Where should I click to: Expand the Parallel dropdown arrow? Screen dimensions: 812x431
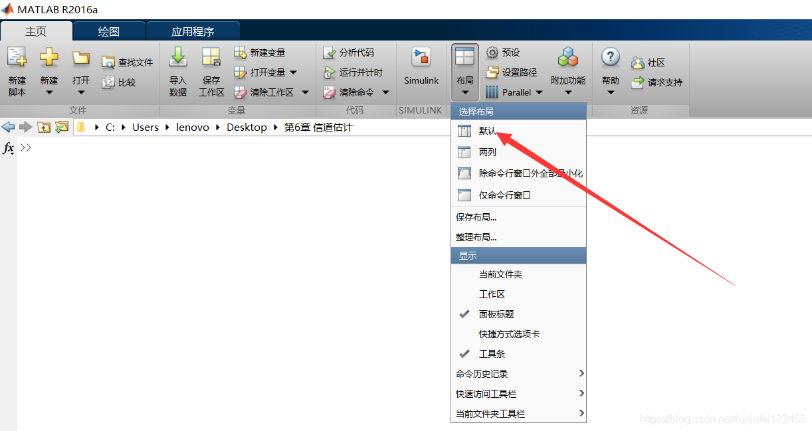(539, 92)
